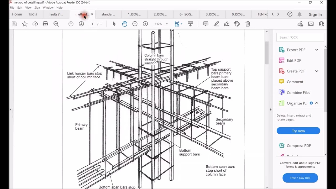Click the fit page scrolling mode icon
This screenshot has width=336, height=189.
point(177,24)
